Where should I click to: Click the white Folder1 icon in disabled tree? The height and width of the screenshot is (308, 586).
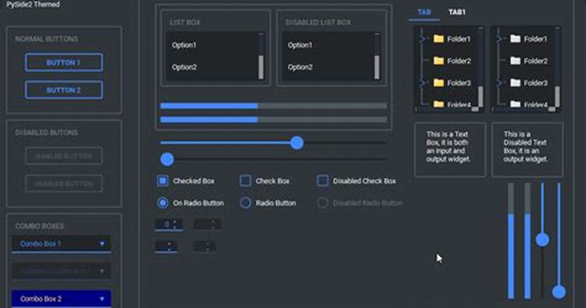(515, 39)
